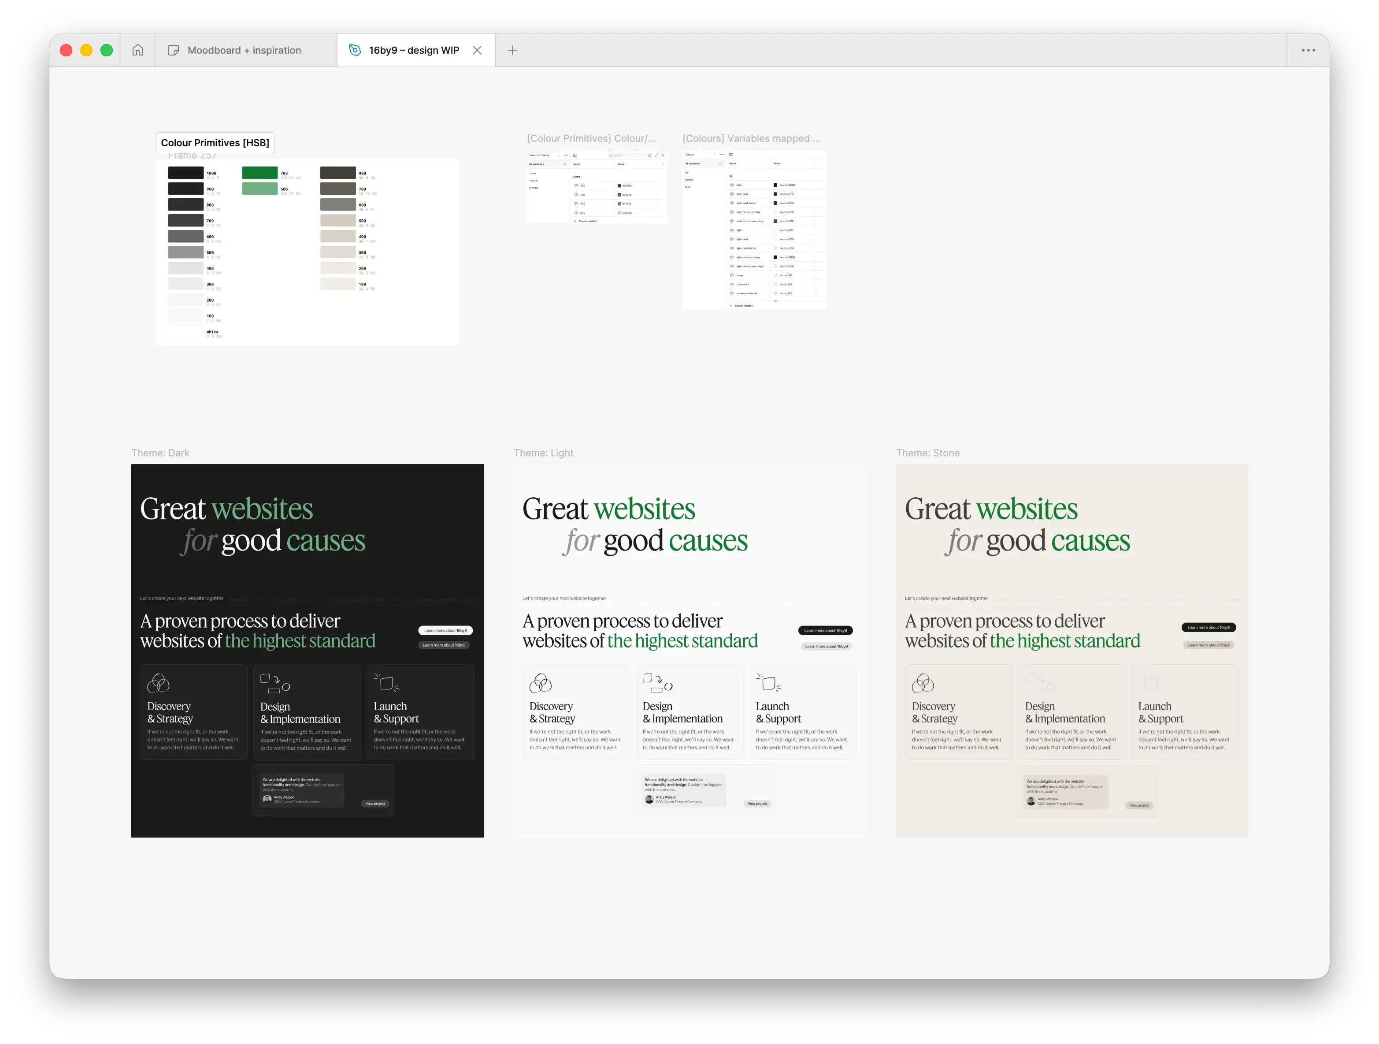This screenshot has height=1044, width=1379.
Task: Click Launch & Support icon in Dark theme
Action: [386, 683]
